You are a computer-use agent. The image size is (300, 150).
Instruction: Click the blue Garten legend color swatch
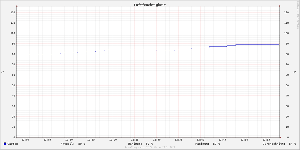[5, 144]
